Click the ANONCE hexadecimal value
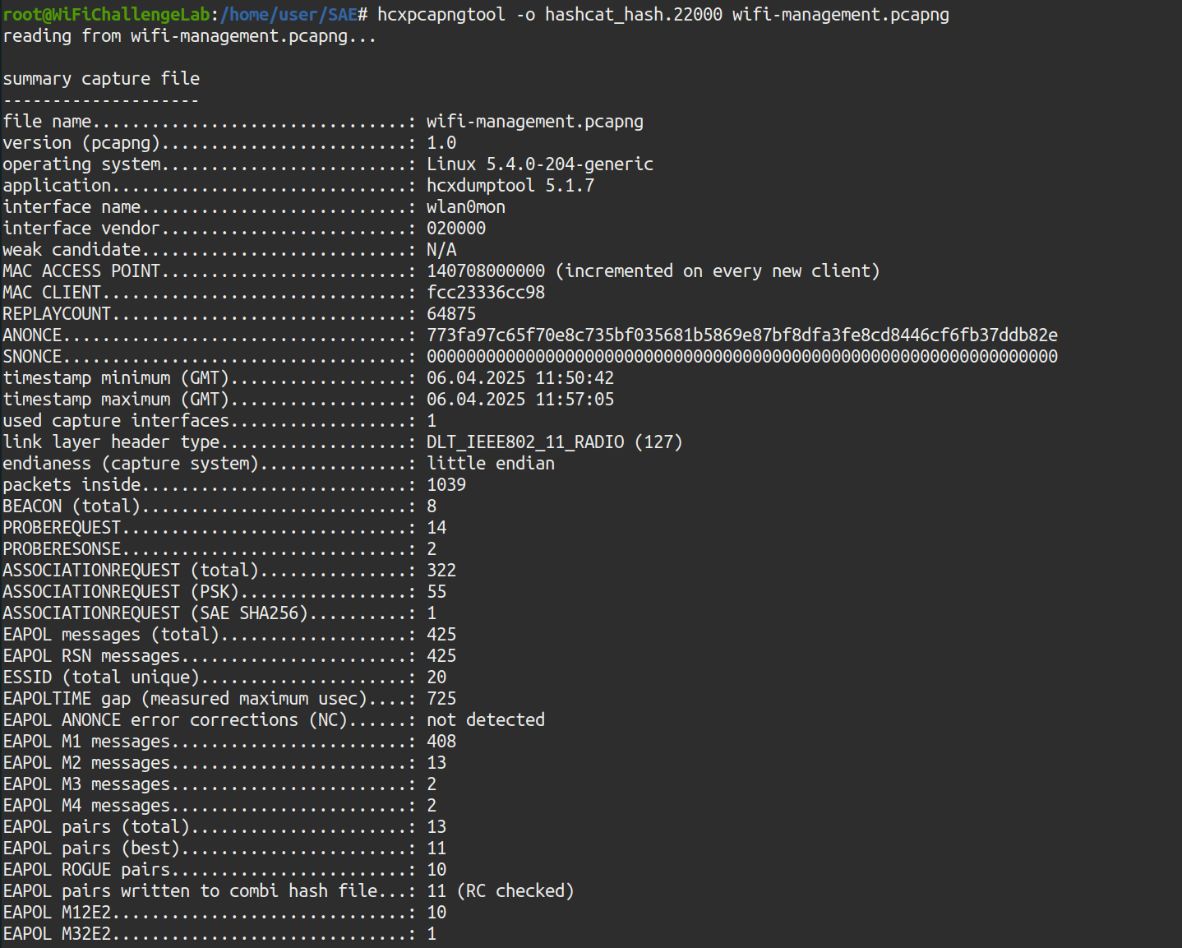This screenshot has width=1182, height=948. (x=741, y=335)
